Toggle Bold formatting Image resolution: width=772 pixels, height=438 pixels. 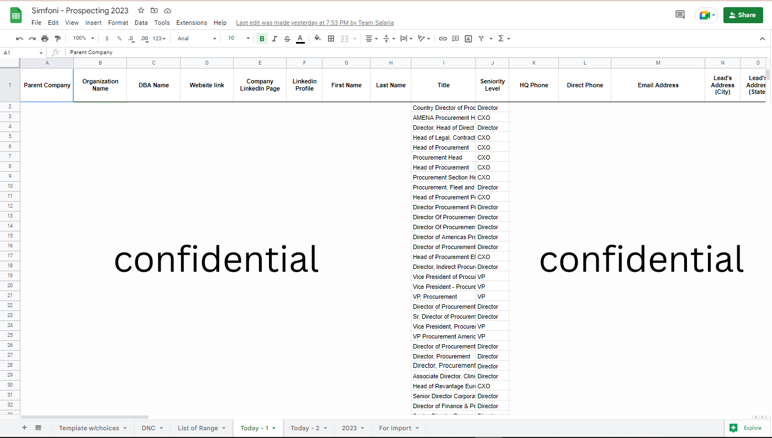point(262,39)
